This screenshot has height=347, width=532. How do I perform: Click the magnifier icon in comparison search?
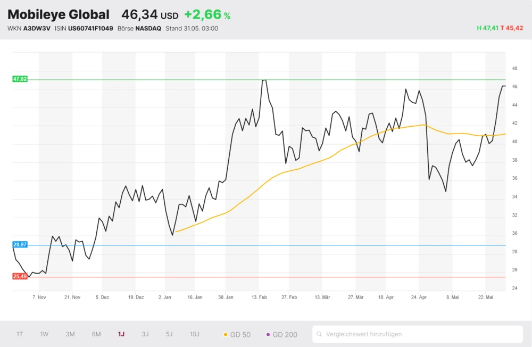pos(319,334)
